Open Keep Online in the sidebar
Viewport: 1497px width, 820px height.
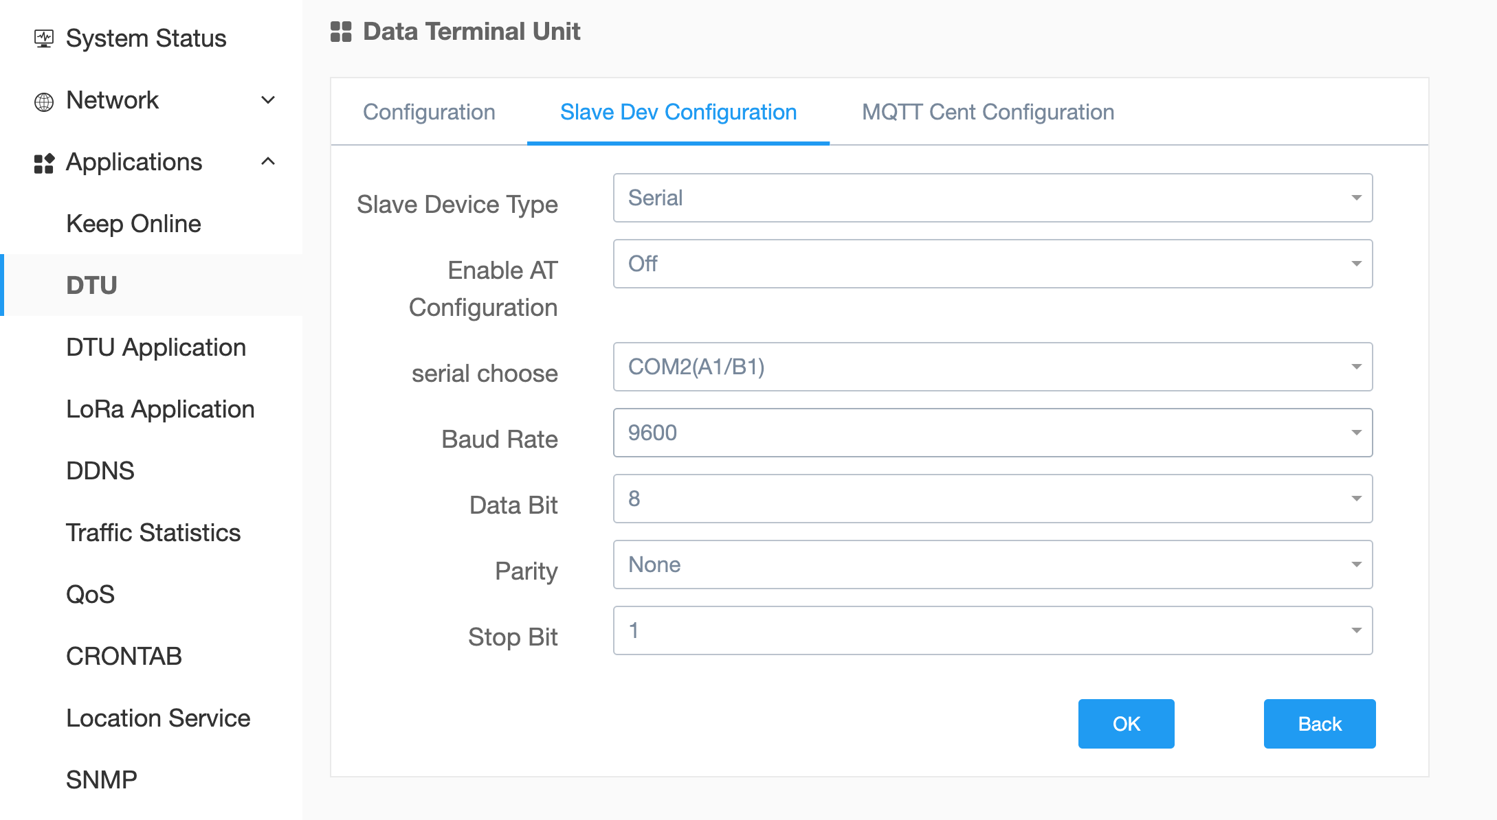(133, 224)
